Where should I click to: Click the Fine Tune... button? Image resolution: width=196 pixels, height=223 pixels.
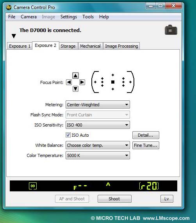tap(146, 145)
